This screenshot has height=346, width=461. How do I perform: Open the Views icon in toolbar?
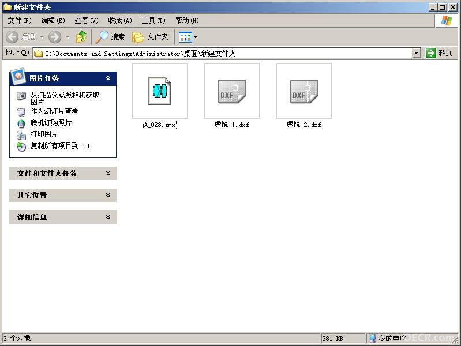pyautogui.click(x=186, y=37)
